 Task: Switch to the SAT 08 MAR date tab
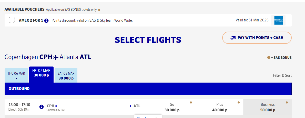coord(66,76)
